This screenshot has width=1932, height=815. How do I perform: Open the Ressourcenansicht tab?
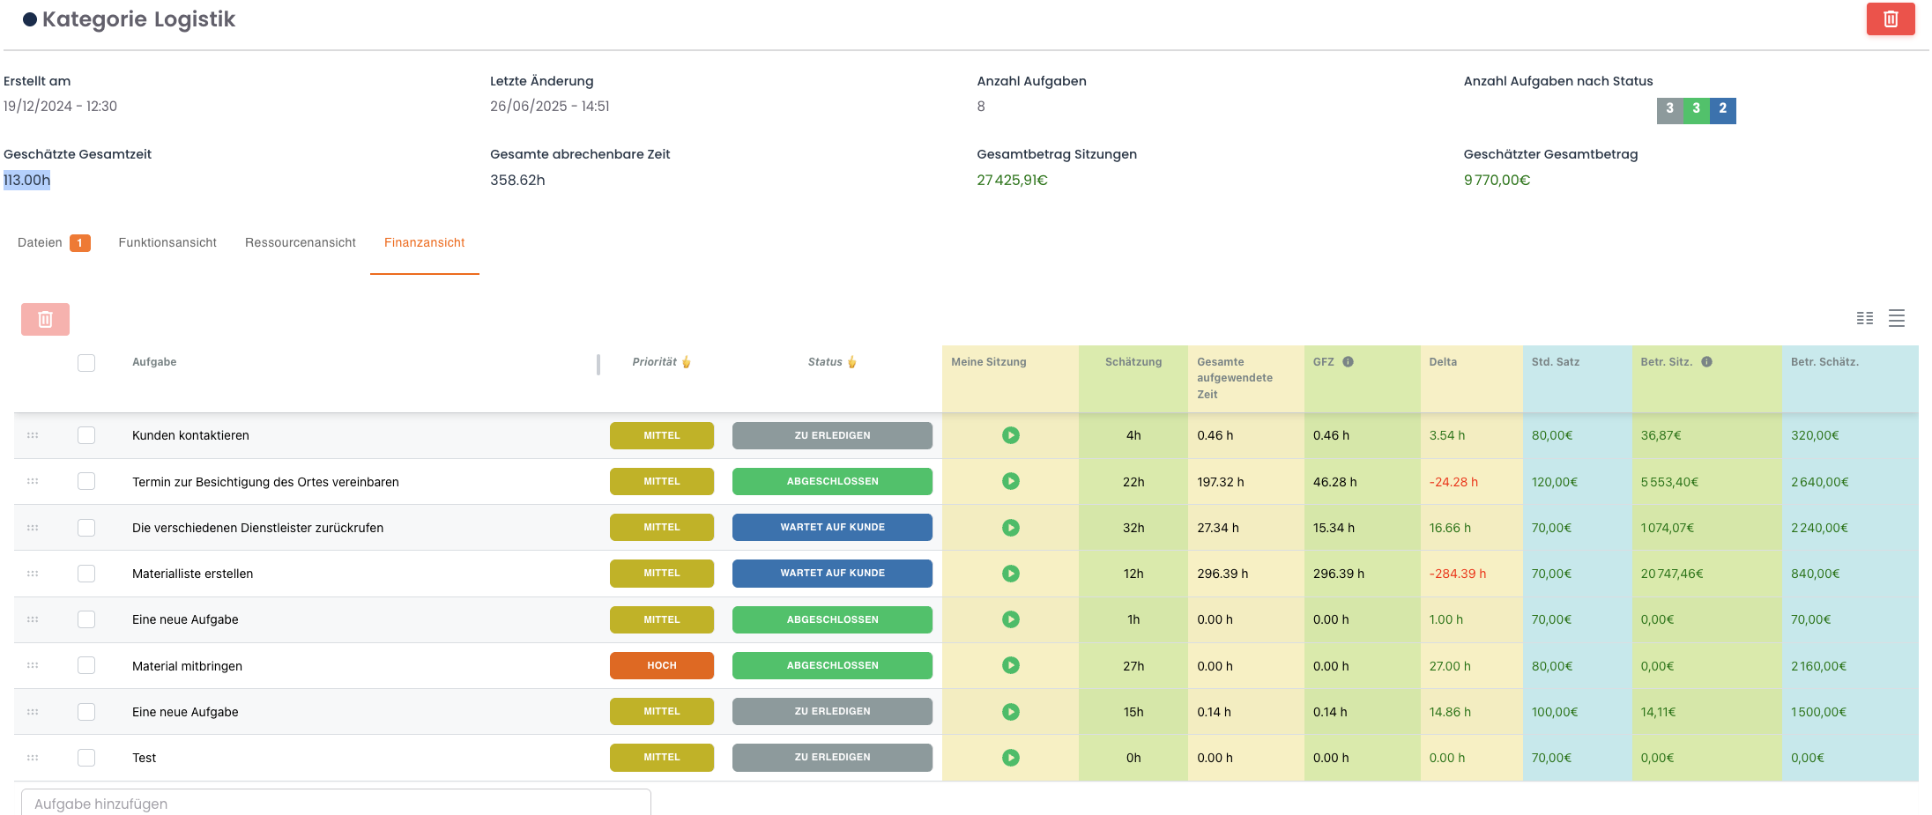click(x=300, y=243)
